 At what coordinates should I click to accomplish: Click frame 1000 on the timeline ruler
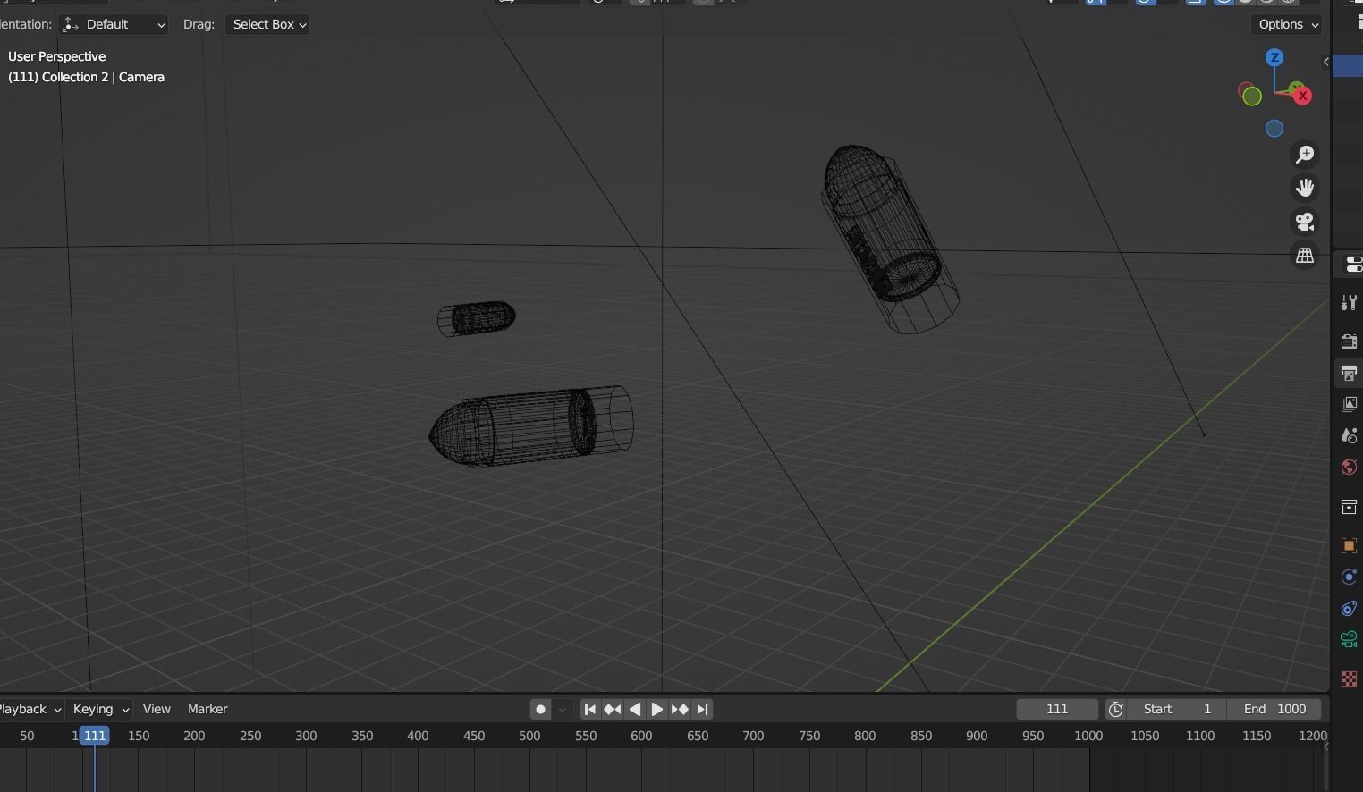pos(1088,736)
